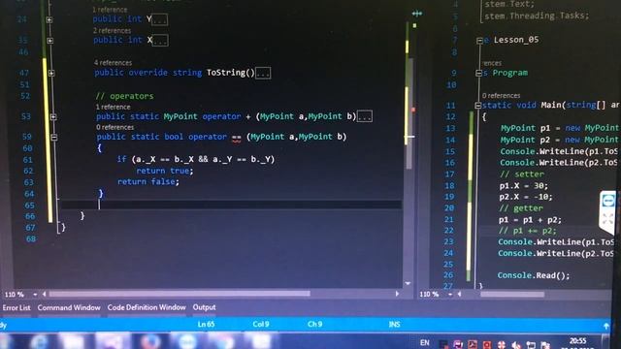The width and height of the screenshot is (621, 349).
Task: Open the Command Window tab
Action: tap(69, 307)
